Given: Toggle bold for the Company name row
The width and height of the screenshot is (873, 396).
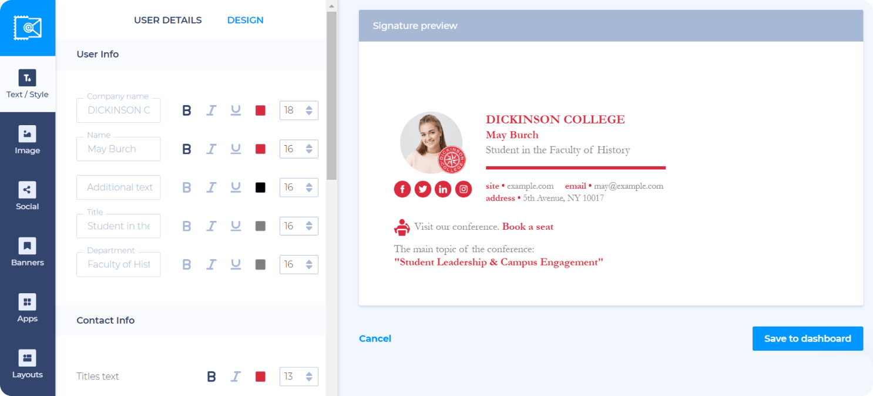Looking at the screenshot, I should pos(187,110).
